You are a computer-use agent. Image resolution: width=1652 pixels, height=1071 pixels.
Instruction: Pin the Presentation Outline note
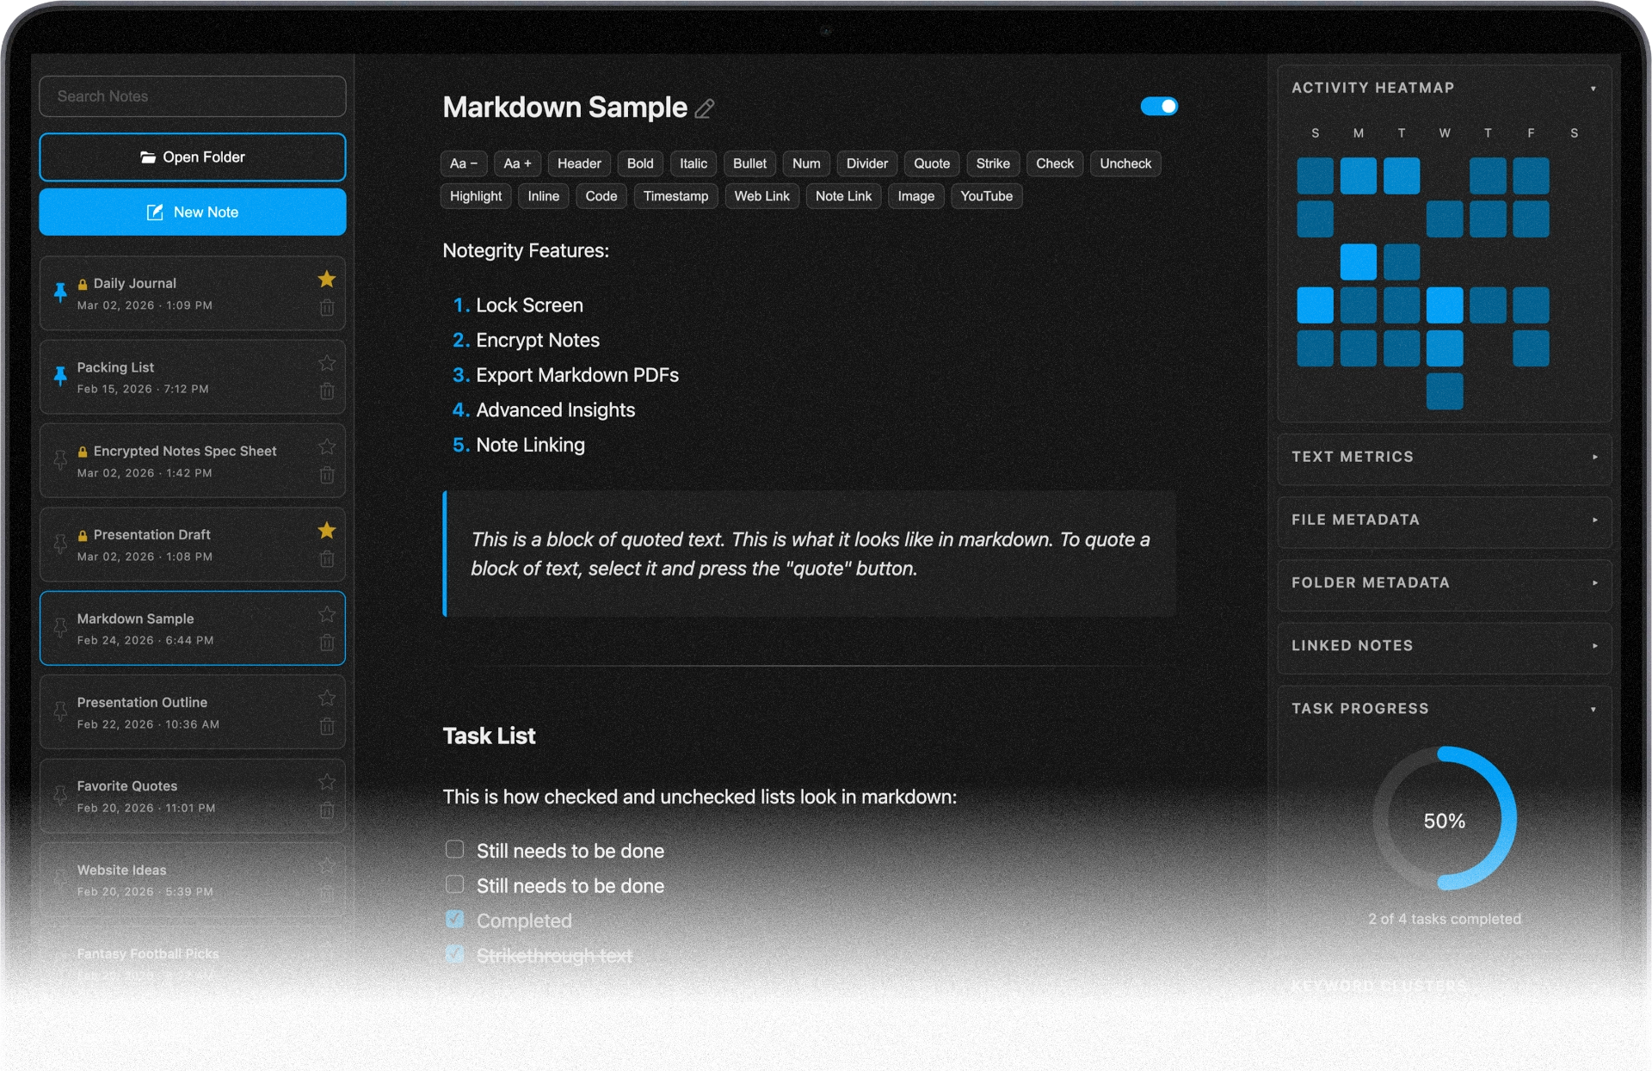60,711
